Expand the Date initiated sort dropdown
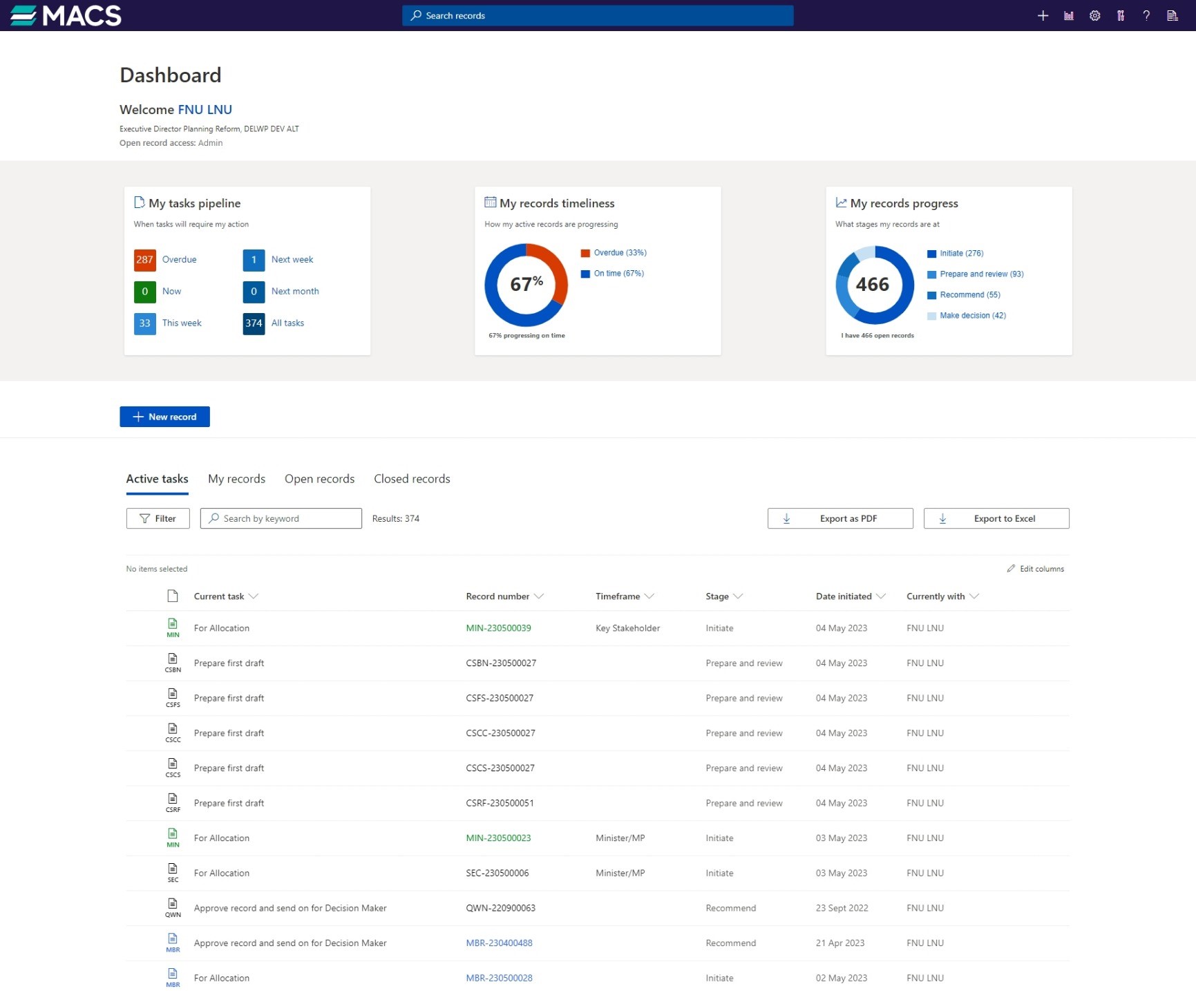Screen dimensions: 1196x991 [881, 596]
